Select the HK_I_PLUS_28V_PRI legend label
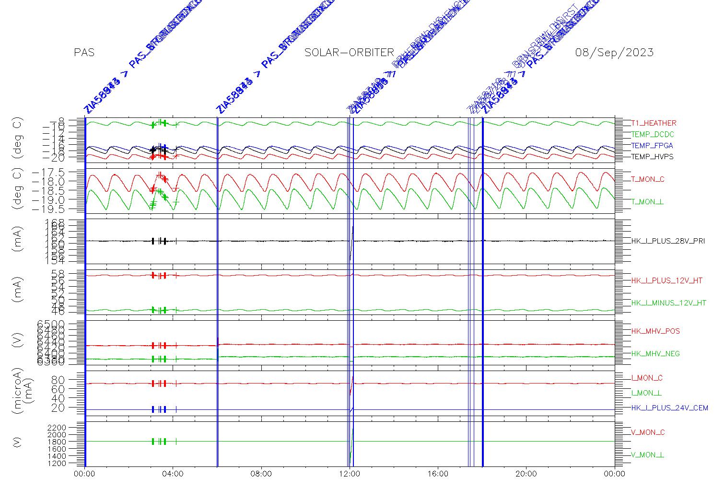This screenshot has width=725, height=489. tap(668, 241)
